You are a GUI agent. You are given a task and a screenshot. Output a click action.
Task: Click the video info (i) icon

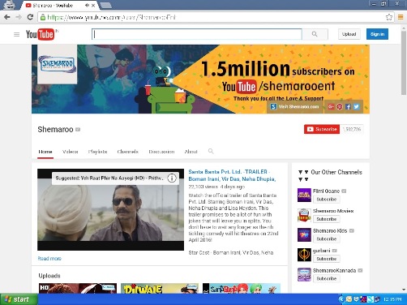coord(172,178)
